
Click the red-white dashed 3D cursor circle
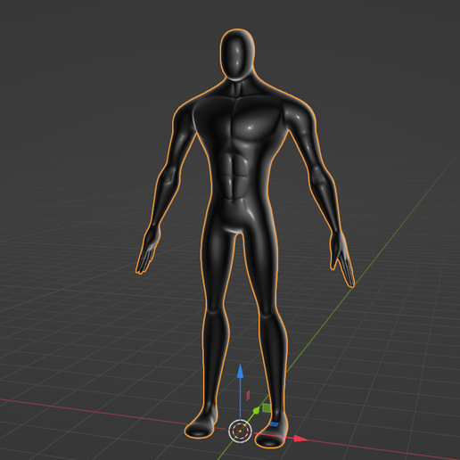[x=240, y=431]
